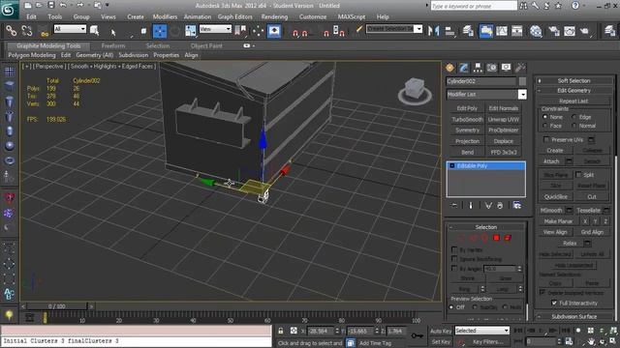Switch to the Freeform ribbon tab
620x348 pixels.
113,45
